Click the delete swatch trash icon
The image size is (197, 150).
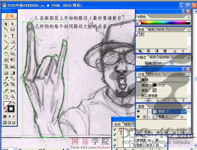[183, 51]
